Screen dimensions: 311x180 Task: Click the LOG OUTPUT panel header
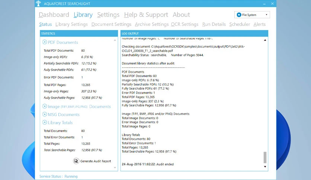(x=194, y=33)
